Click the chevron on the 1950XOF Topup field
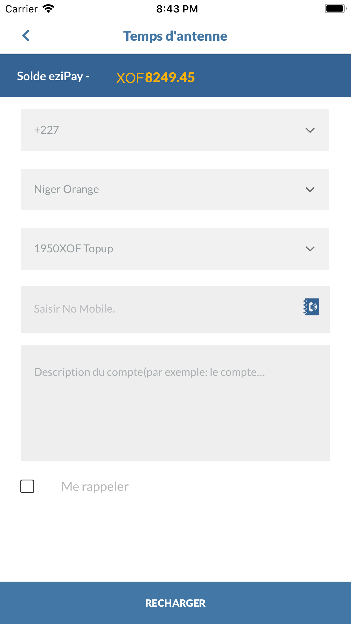 [310, 249]
